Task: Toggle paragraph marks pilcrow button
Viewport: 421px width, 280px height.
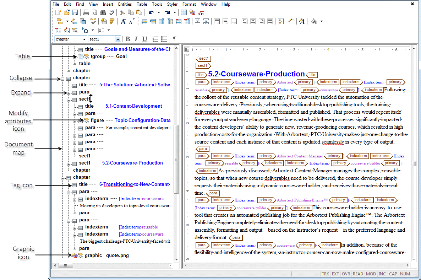Action: [175, 39]
